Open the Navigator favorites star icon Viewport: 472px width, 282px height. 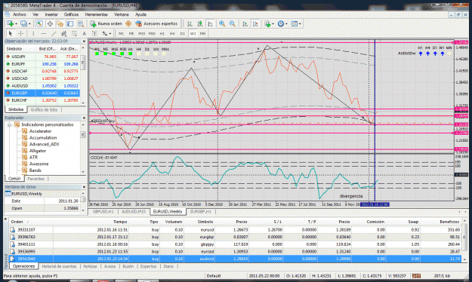coord(60,23)
